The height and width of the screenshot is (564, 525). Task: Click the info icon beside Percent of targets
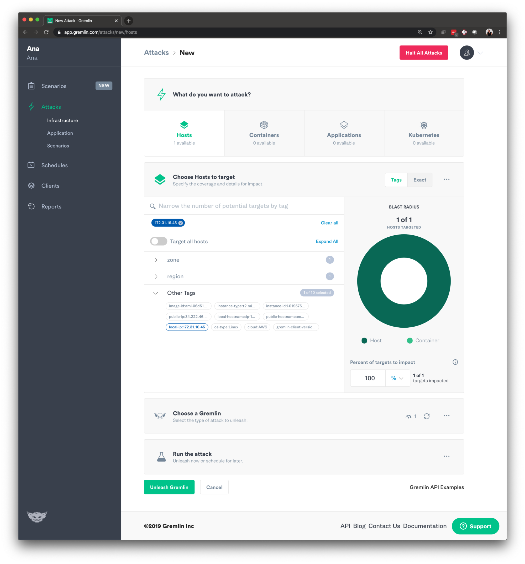click(455, 362)
